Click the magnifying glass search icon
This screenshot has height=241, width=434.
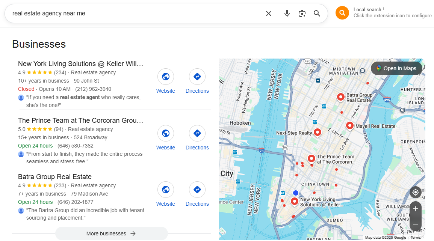pyautogui.click(x=317, y=14)
